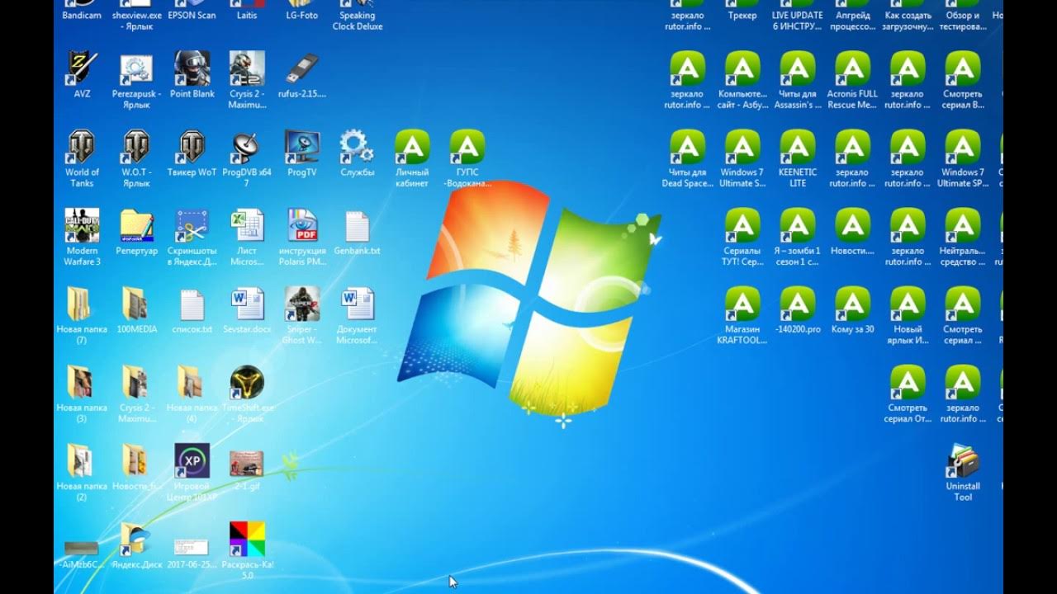1057x594 pixels.
Task: Open the Сериалы ТУТ! shortcut
Action: [742, 225]
